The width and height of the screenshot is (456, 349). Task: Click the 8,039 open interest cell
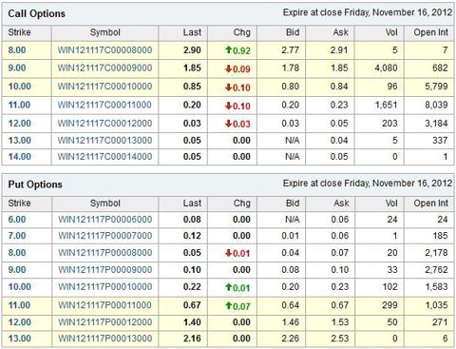436,105
